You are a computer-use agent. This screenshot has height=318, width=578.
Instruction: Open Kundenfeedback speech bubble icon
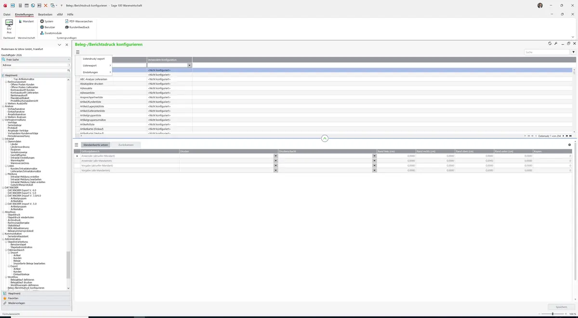(x=67, y=27)
